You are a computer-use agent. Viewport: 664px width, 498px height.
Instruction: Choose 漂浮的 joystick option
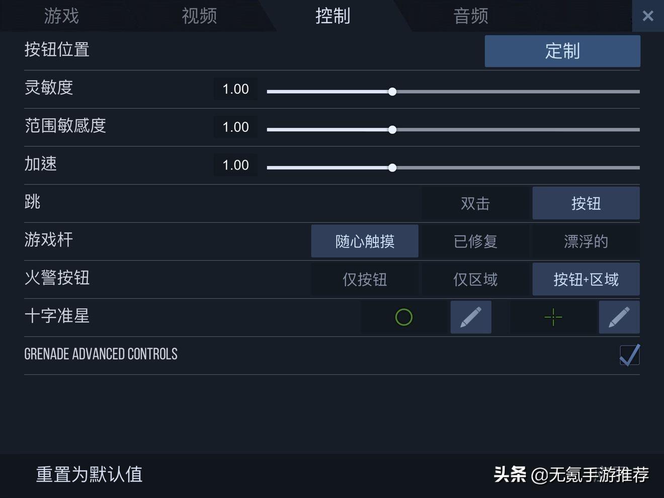coord(586,241)
